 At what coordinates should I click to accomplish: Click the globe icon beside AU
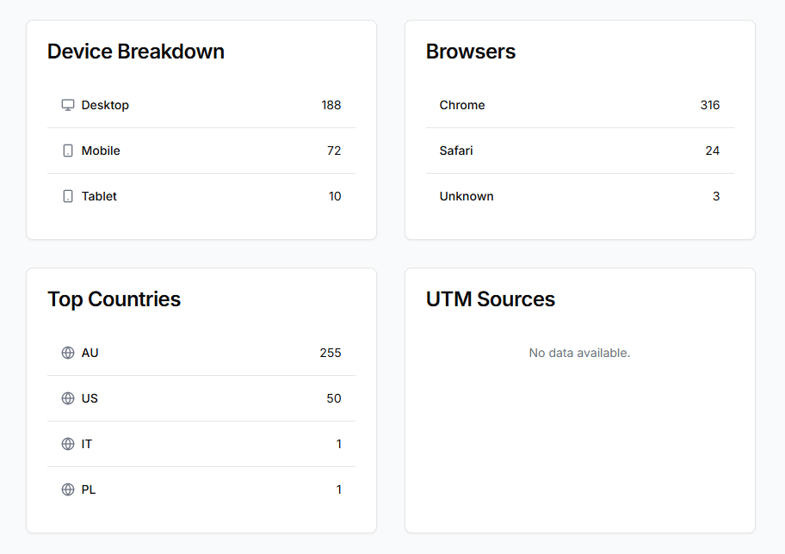click(68, 353)
